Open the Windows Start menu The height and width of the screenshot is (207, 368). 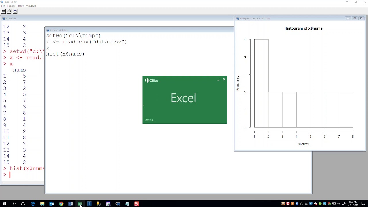[x=5, y=204]
